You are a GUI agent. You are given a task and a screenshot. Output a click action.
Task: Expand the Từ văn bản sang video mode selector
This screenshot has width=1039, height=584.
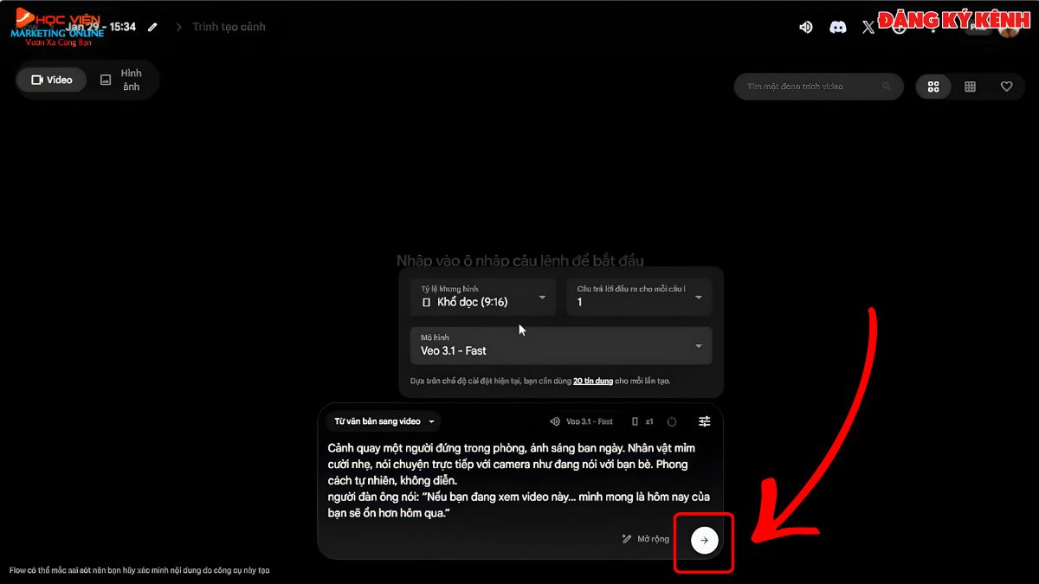[383, 421]
